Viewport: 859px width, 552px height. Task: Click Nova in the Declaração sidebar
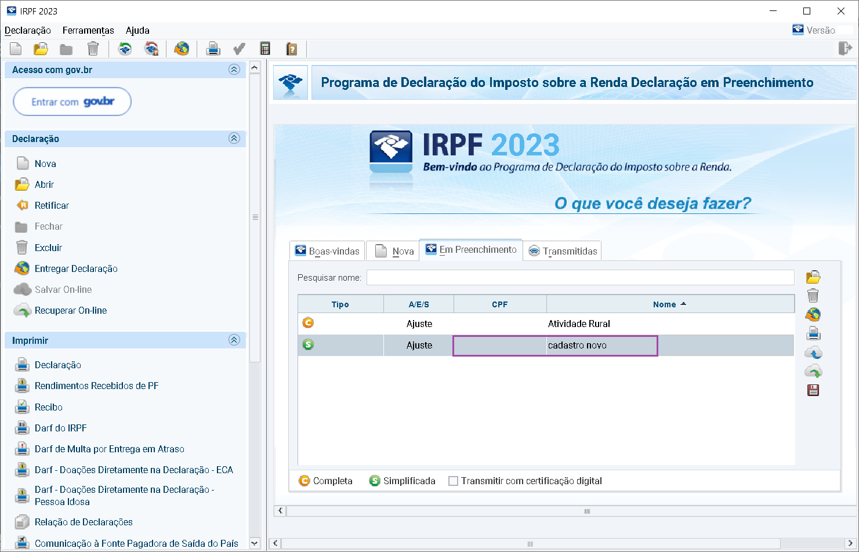[45, 164]
